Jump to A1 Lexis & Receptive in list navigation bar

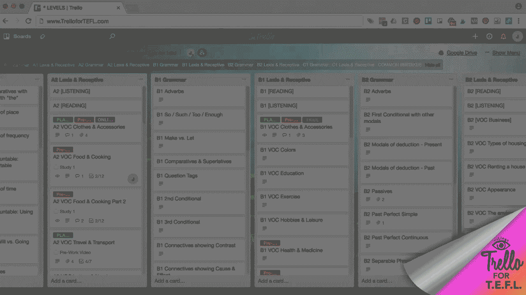tap(54, 65)
